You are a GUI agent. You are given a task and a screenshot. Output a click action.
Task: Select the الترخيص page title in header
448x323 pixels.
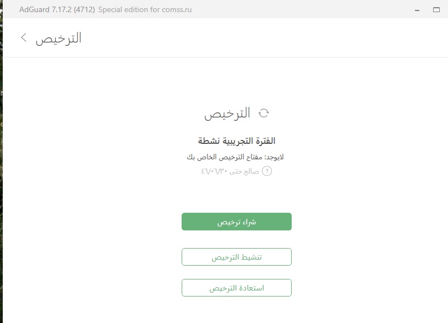(58, 39)
